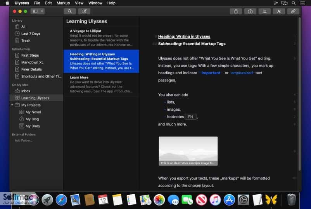Open the File menu
This screenshot has height=209, width=311.
click(37, 3)
